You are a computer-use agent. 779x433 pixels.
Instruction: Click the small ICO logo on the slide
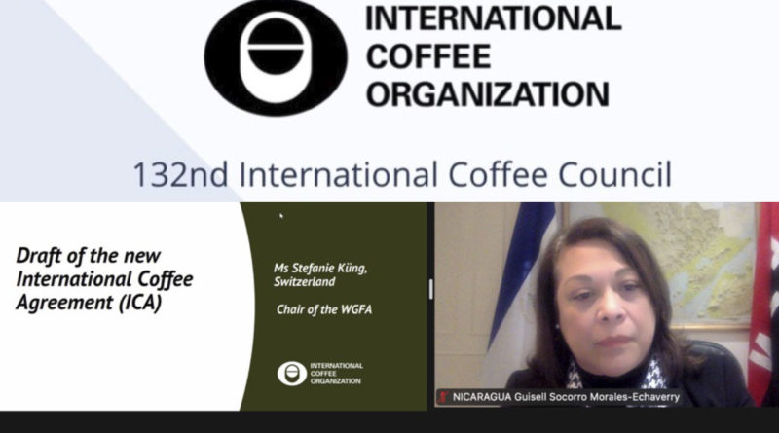coord(292,374)
